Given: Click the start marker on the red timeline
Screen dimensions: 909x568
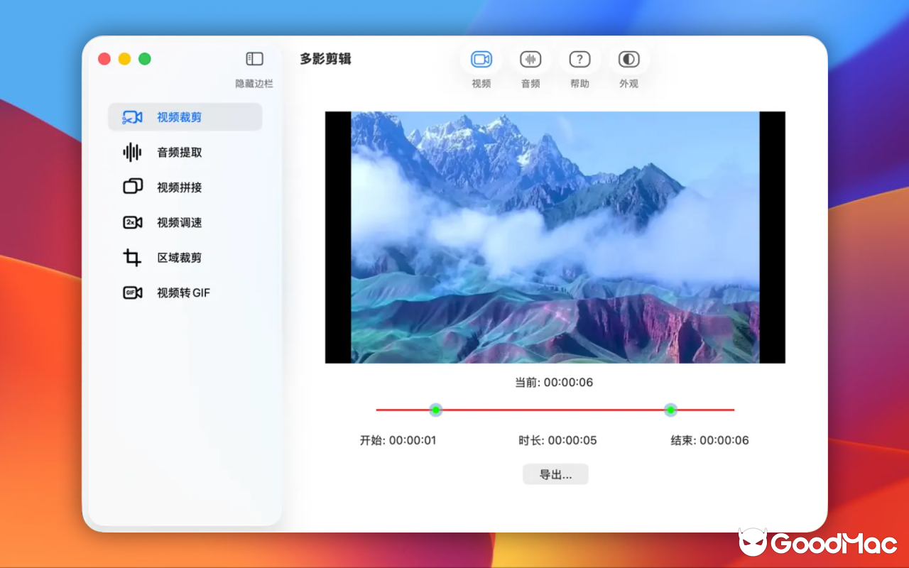Looking at the screenshot, I should 436,410.
